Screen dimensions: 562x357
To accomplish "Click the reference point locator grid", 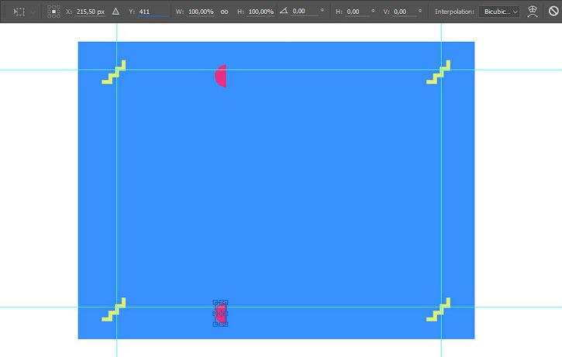I will coord(53,12).
